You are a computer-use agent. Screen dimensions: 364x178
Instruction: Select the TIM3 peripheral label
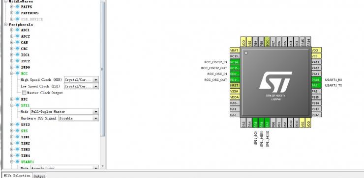(x=25, y=149)
